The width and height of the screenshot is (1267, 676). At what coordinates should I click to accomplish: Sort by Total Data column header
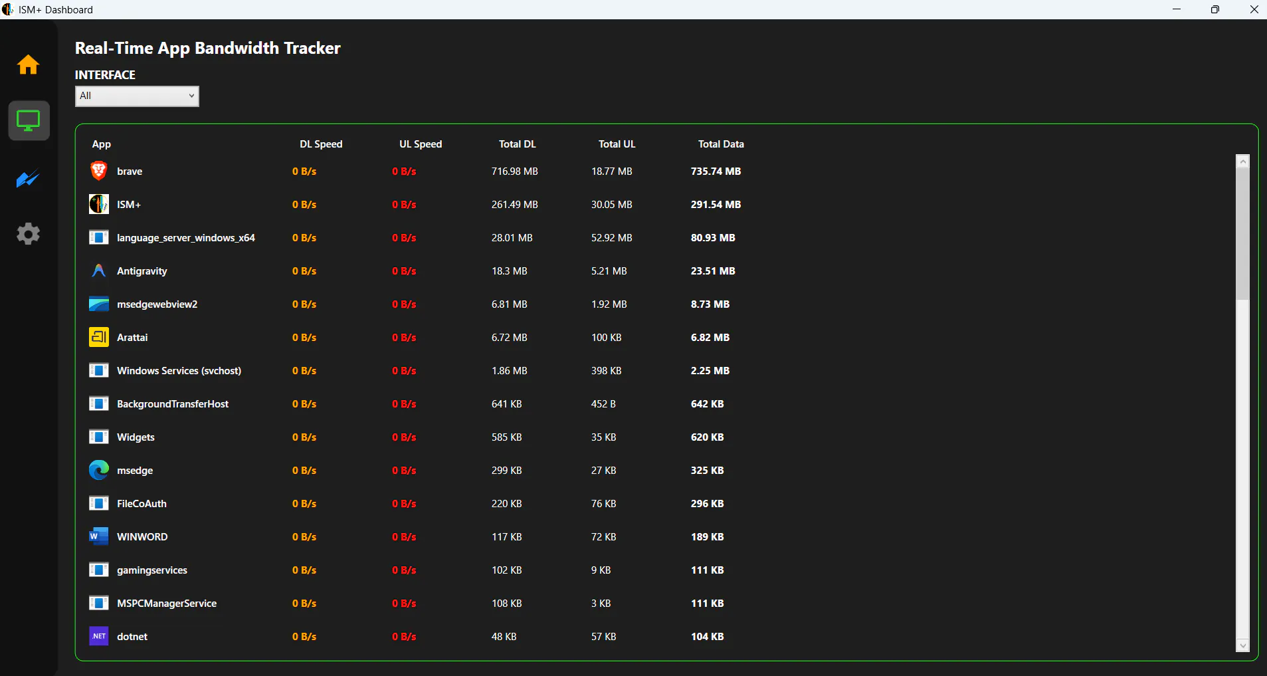(x=721, y=144)
